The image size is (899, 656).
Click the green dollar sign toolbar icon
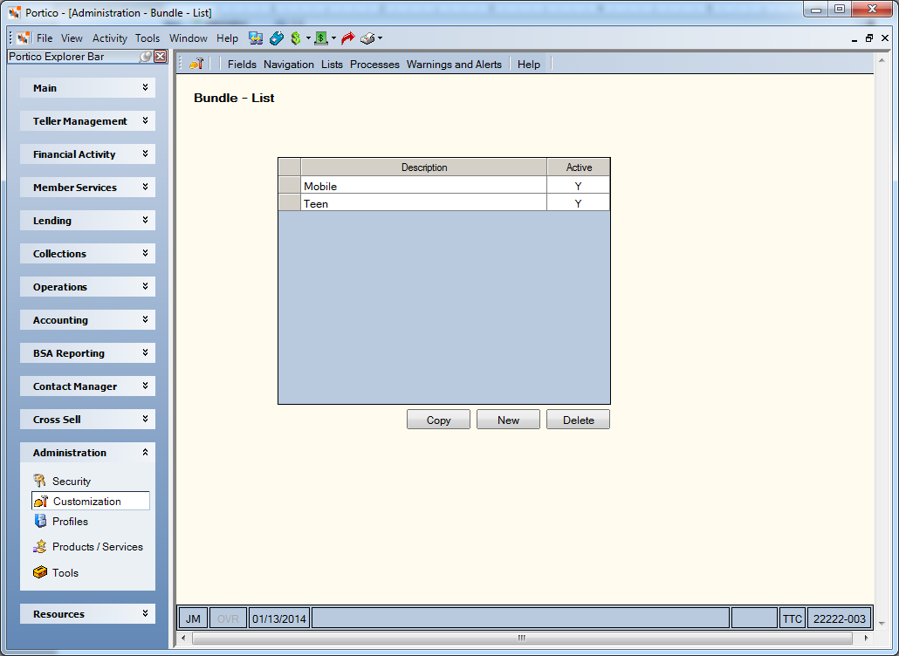click(296, 38)
